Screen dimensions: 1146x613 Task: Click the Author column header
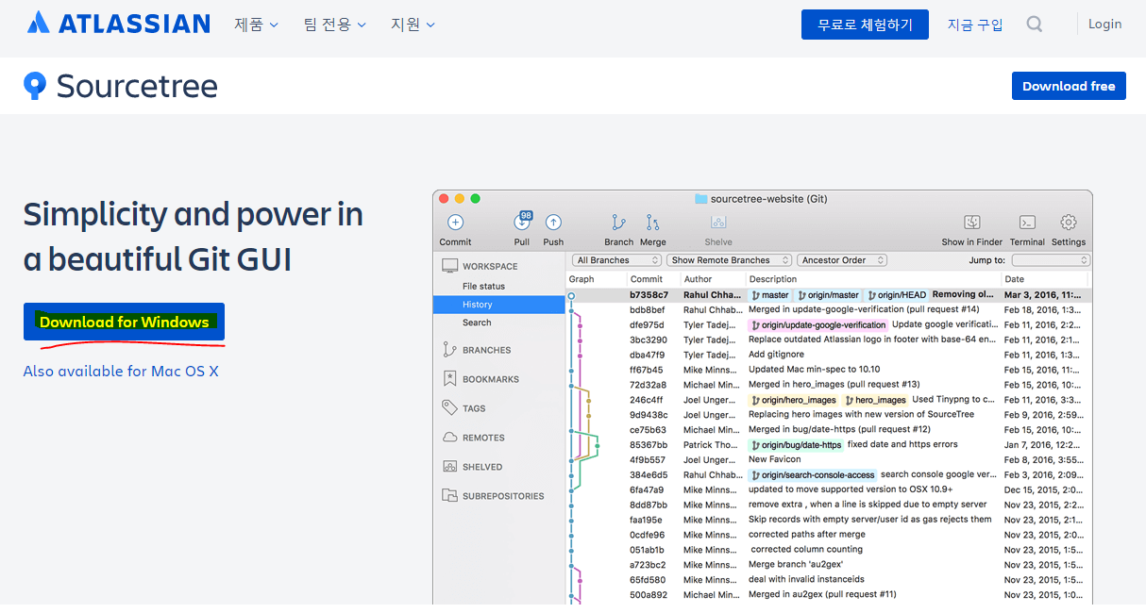[698, 279]
